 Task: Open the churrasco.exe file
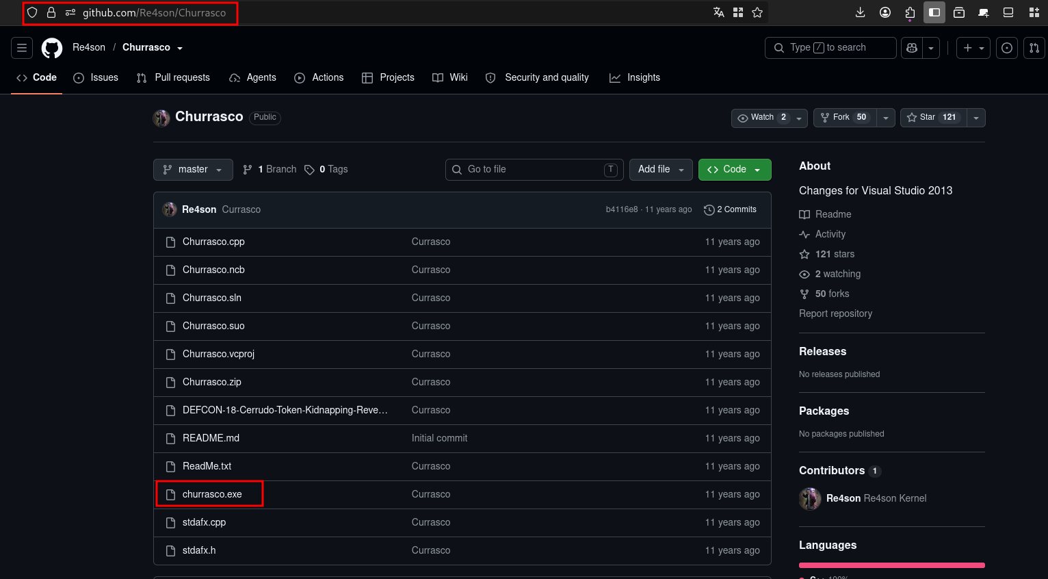click(x=212, y=494)
